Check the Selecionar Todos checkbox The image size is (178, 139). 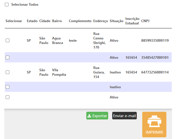coord(7,5)
